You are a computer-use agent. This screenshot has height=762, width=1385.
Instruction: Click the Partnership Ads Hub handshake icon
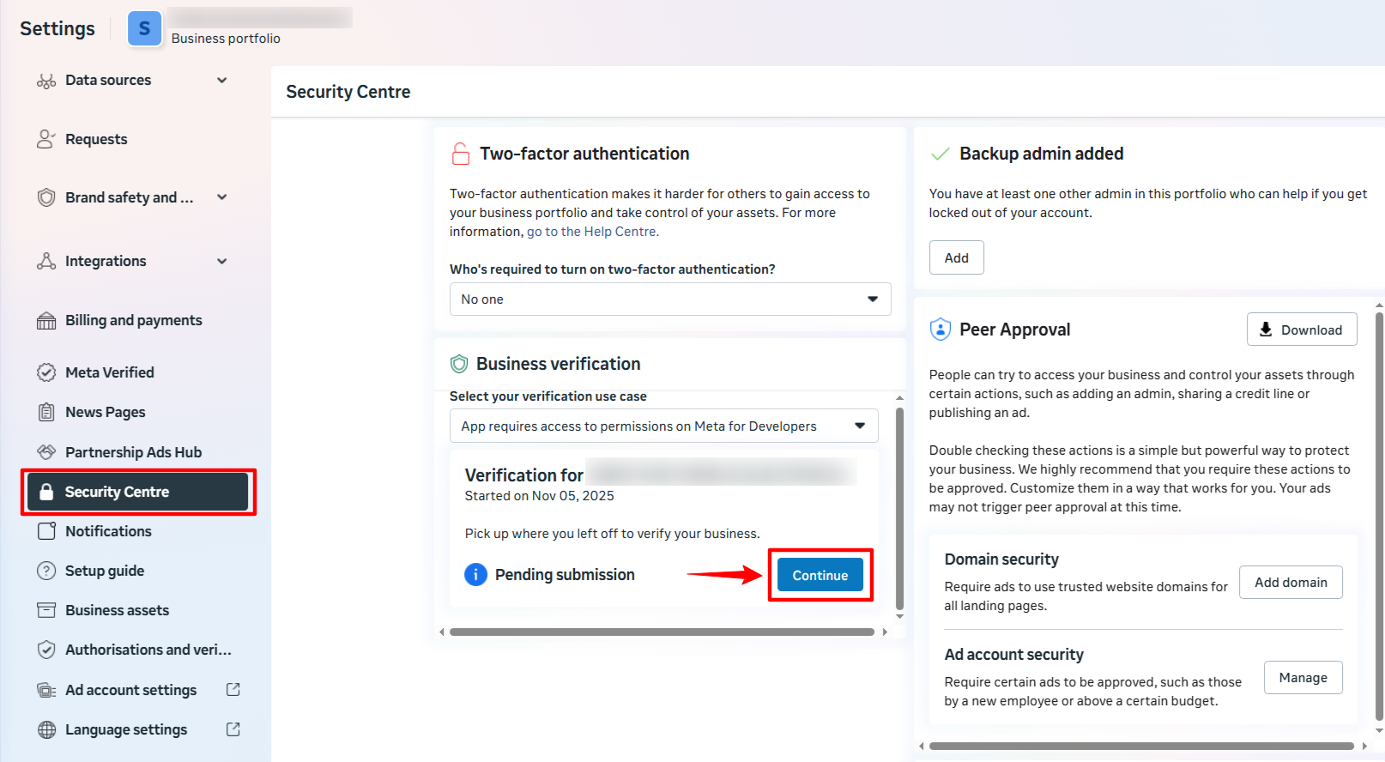tap(46, 452)
